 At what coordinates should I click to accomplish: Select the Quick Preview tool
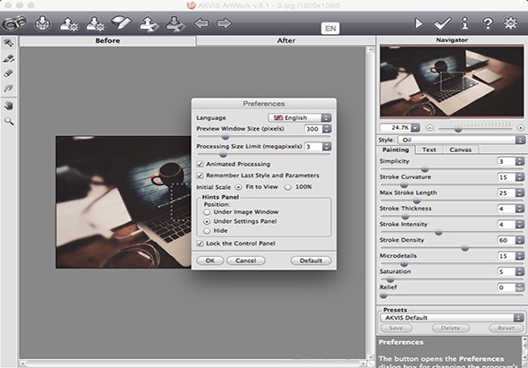coord(8,43)
